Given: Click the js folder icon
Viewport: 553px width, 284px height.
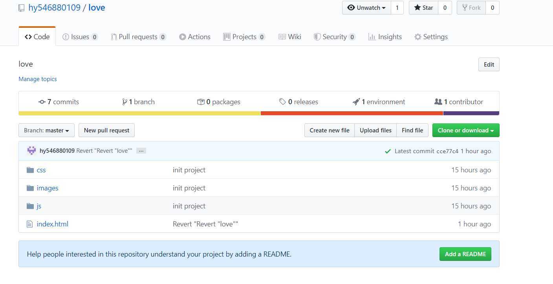Looking at the screenshot, I should (x=30, y=206).
